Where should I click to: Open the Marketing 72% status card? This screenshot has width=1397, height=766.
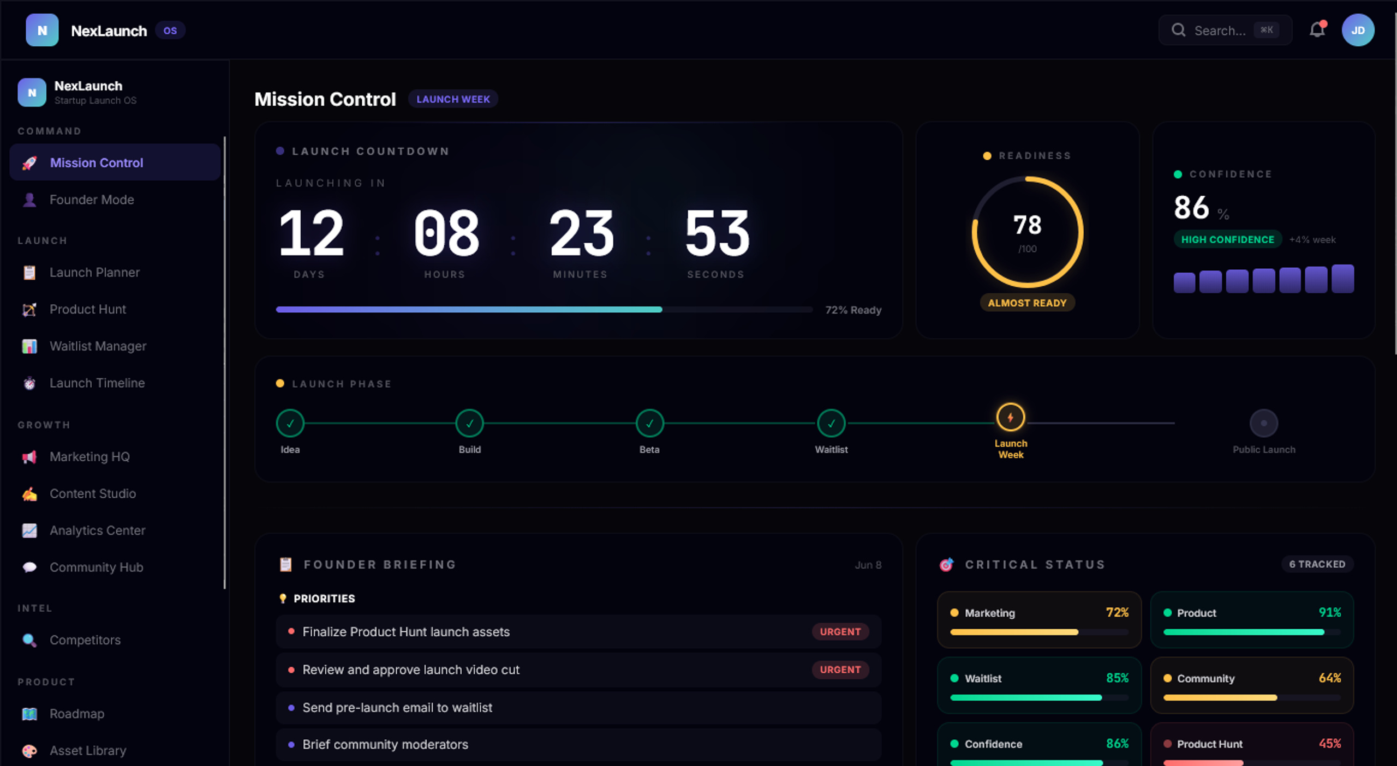1039,620
